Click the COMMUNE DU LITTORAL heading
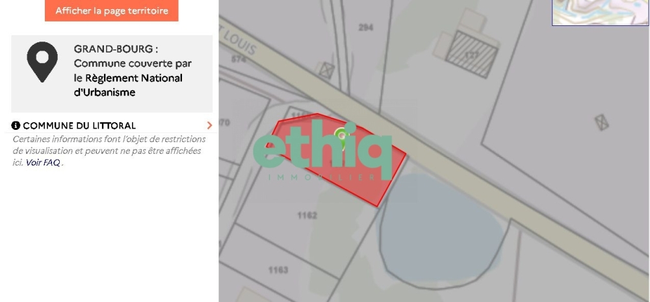Viewport: 650px width, 302px height. pos(79,125)
